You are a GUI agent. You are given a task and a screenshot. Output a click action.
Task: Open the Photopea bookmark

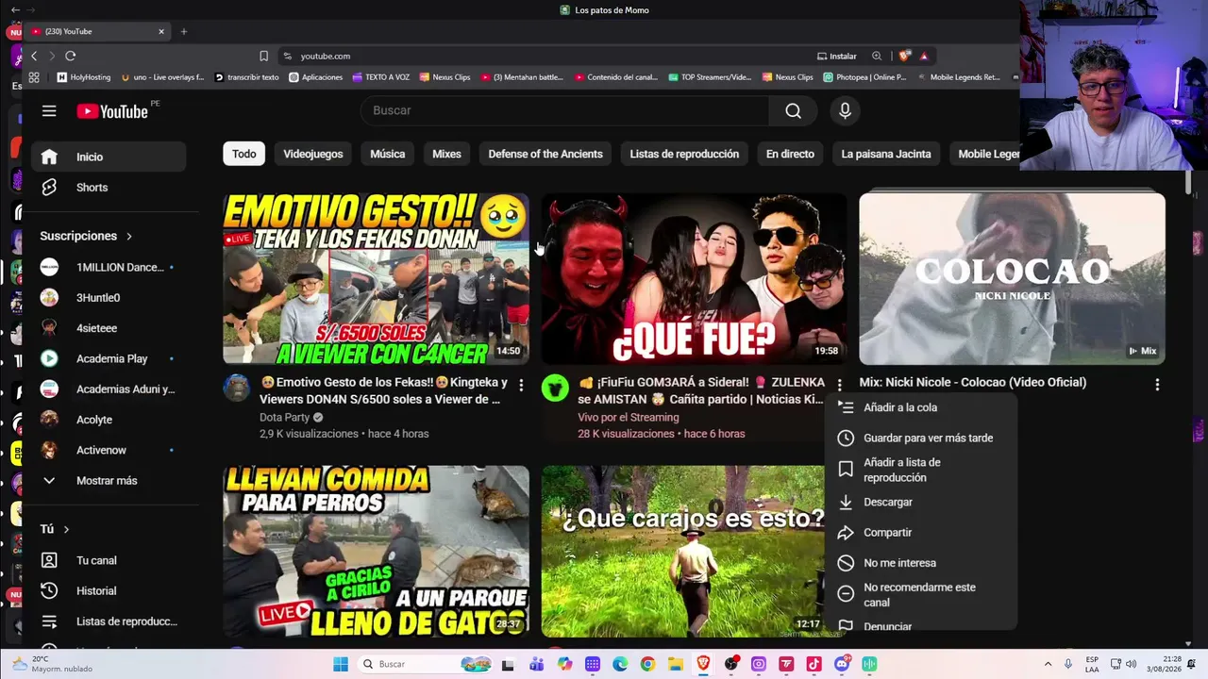(x=864, y=77)
